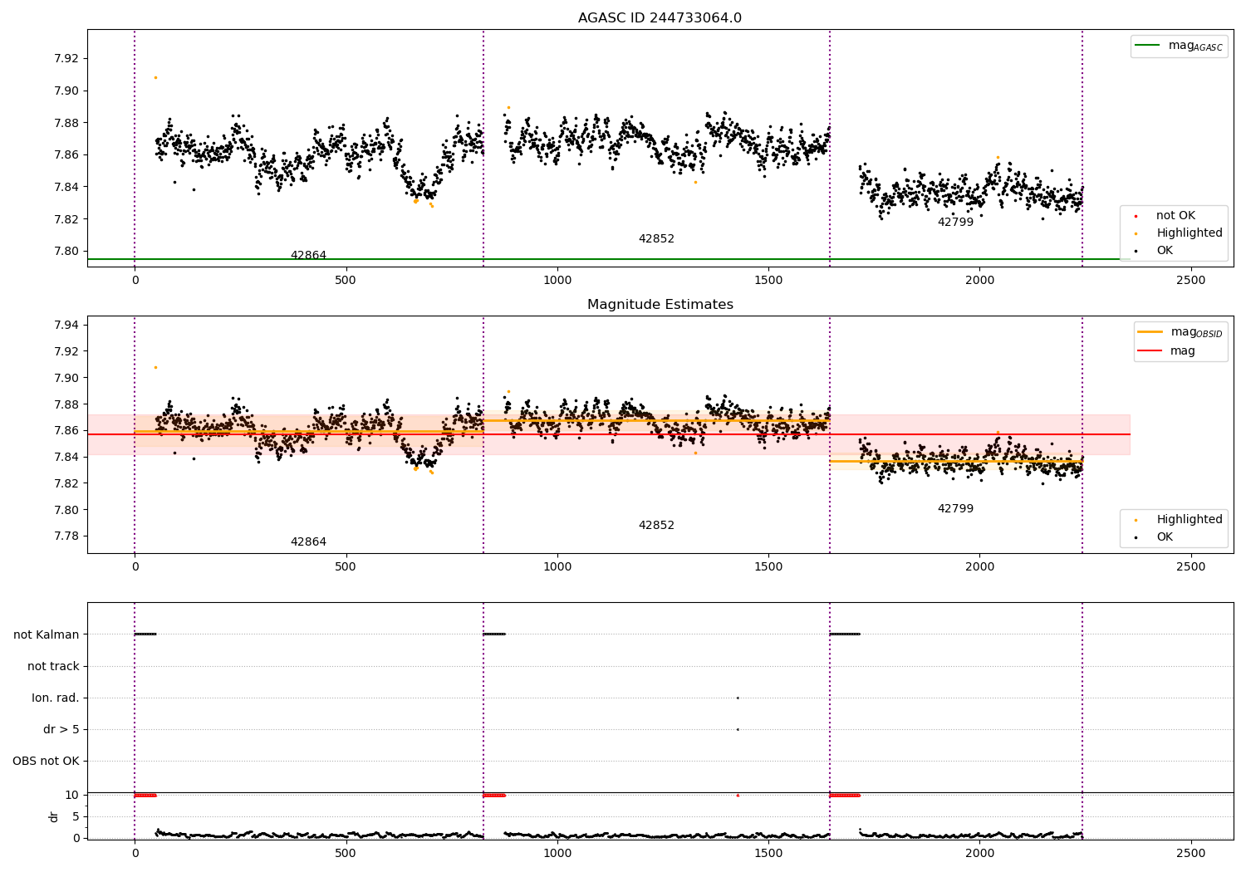Image resolution: width=1246 pixels, height=872 pixels.
Task: Click the "Ion. rad." axis label
Action: (x=56, y=698)
